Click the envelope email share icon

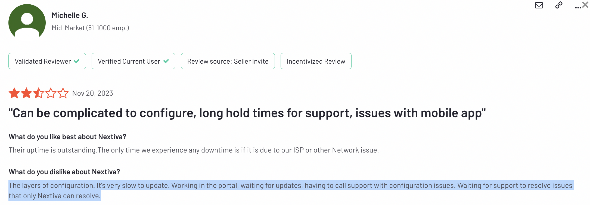pos(539,5)
